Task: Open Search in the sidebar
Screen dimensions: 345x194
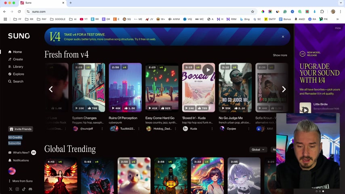Action: click(16, 82)
